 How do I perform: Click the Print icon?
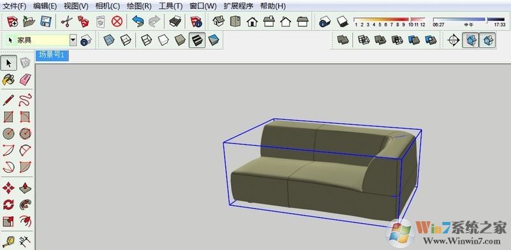point(175,22)
